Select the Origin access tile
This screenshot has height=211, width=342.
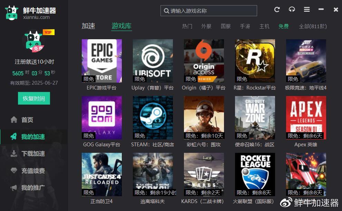tap(204, 61)
